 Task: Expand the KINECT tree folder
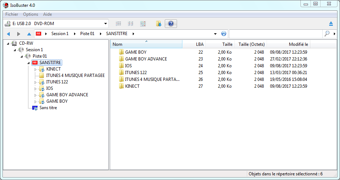(36, 69)
